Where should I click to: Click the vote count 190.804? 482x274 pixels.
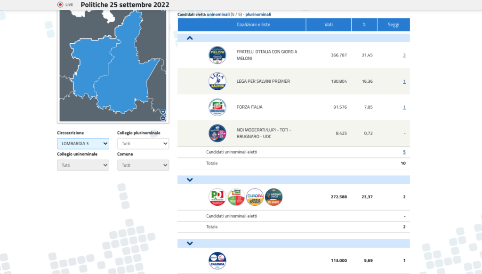(339, 81)
